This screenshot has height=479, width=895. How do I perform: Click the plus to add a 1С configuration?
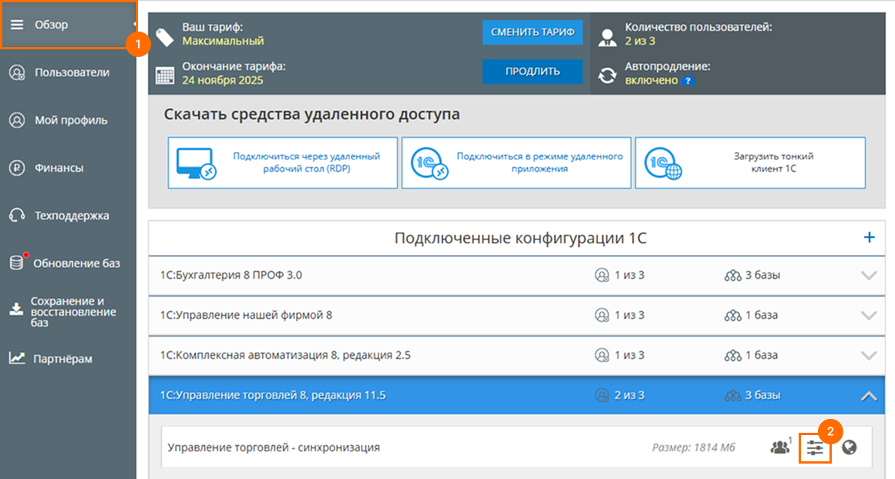click(870, 238)
